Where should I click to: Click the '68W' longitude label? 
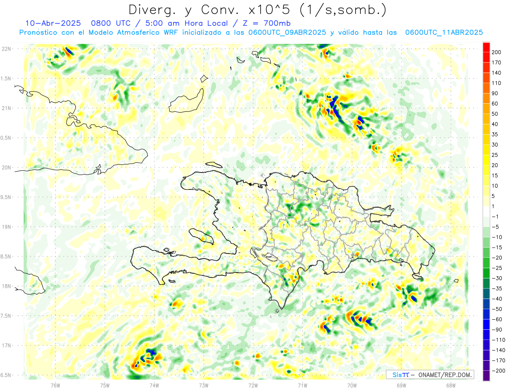tap(451, 385)
